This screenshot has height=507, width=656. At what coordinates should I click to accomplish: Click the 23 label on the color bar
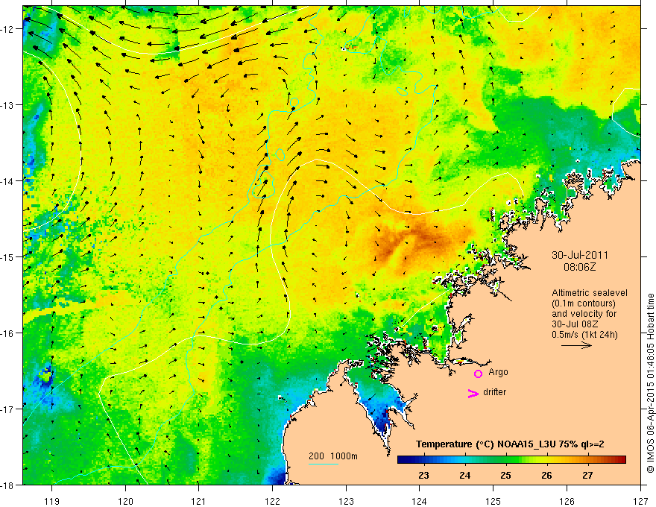click(424, 475)
